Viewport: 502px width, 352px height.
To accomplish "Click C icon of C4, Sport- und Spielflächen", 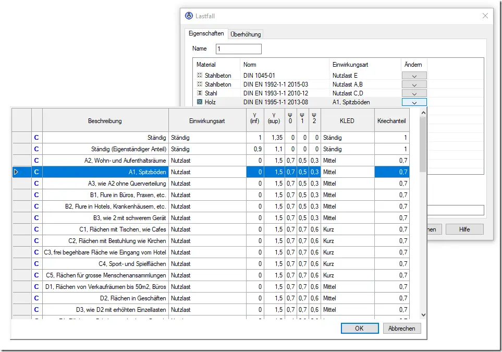I will 36,264.
